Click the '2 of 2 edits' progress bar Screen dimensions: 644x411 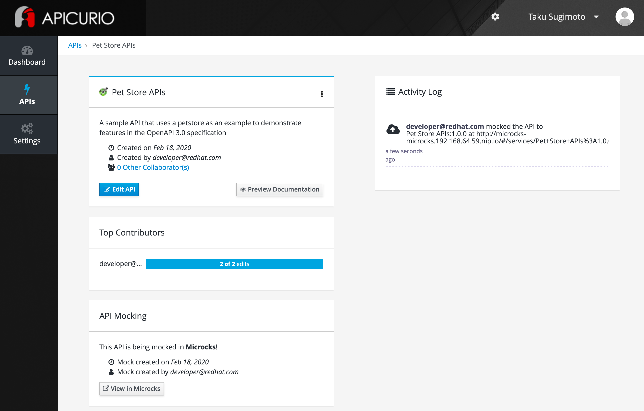tap(235, 264)
